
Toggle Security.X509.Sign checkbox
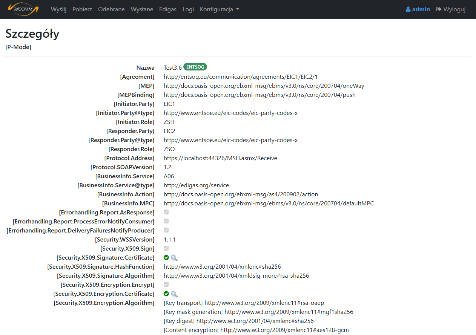[166, 248]
